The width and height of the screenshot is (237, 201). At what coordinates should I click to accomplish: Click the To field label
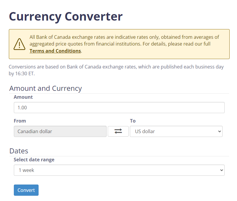pos(133,121)
